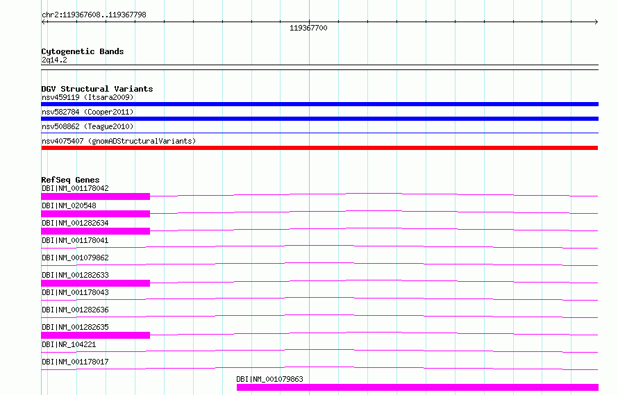Open transcript DBI|NM_020548 label
The height and width of the screenshot is (395, 618).
[x=69, y=205]
